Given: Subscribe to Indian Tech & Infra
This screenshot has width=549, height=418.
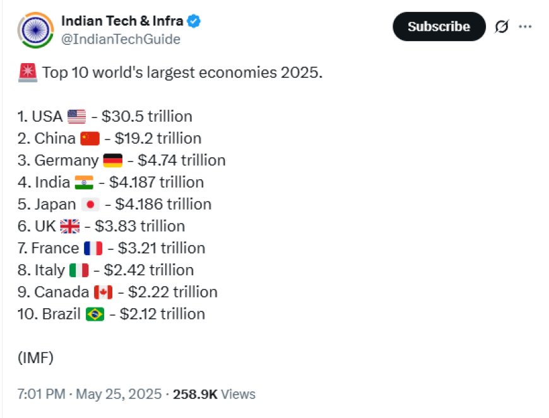Looking at the screenshot, I should coord(439,27).
